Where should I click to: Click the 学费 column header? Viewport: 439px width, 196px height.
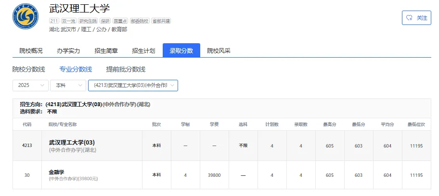click(x=214, y=124)
